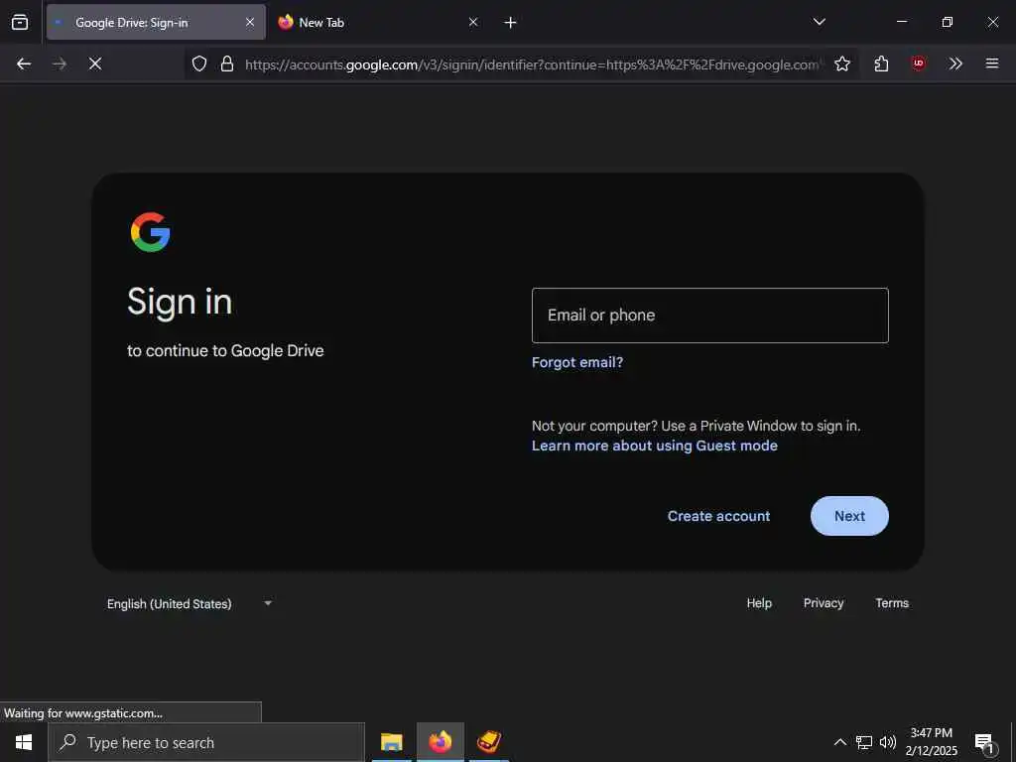Open File Explorer from taskbar

coord(391,742)
